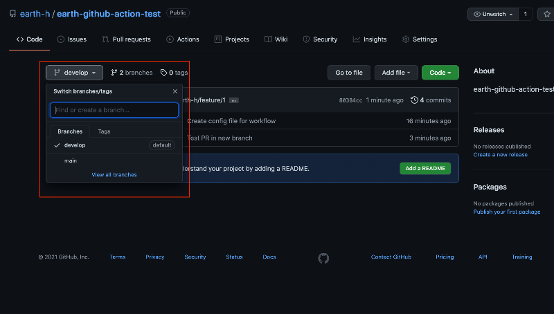Open the Insights tab

tap(370, 39)
